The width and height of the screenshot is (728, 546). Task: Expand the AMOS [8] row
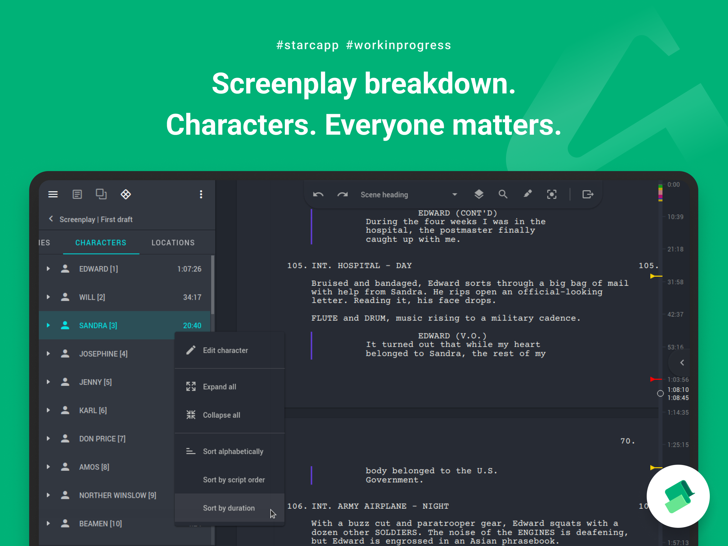[x=48, y=467]
